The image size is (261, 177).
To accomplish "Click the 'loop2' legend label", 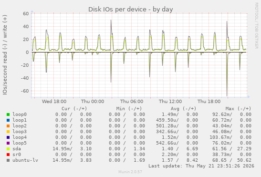I will point(20,126).
